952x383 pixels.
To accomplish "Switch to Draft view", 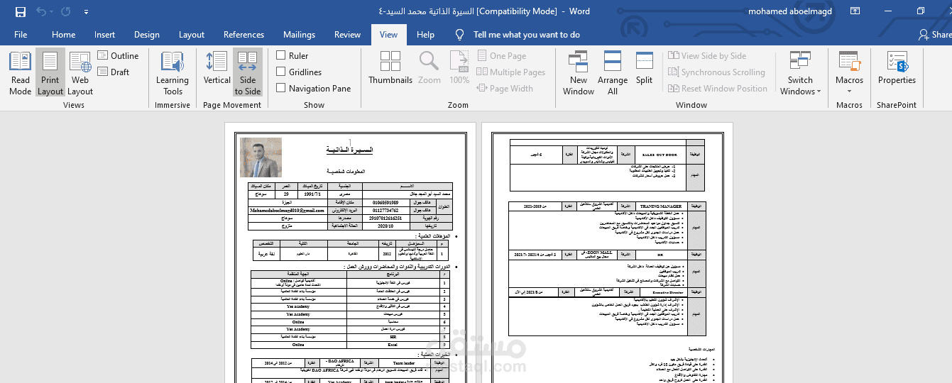I will coord(114,72).
